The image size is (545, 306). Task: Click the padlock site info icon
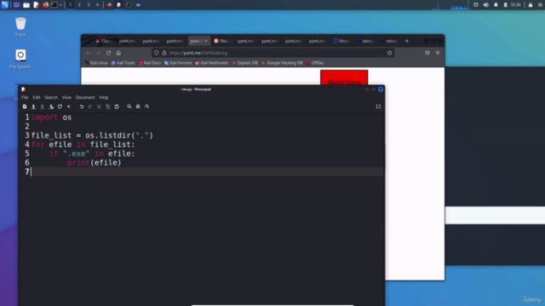coord(164,53)
